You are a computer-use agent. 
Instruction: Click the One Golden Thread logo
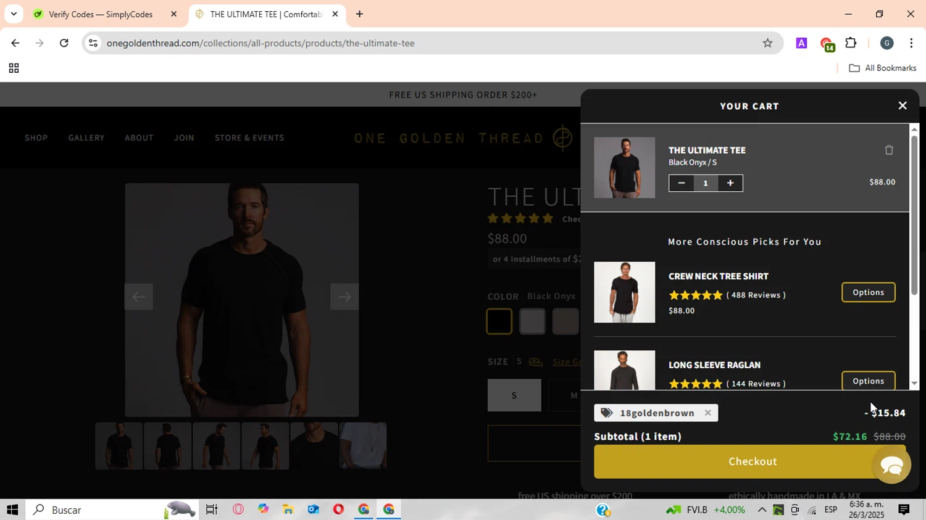(463, 138)
